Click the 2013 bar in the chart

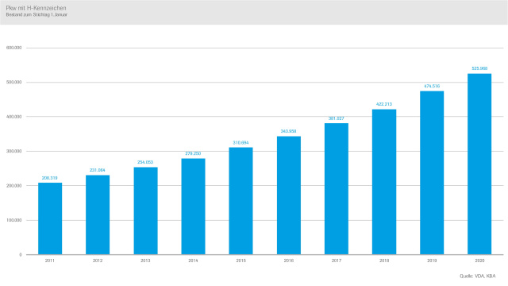point(145,211)
